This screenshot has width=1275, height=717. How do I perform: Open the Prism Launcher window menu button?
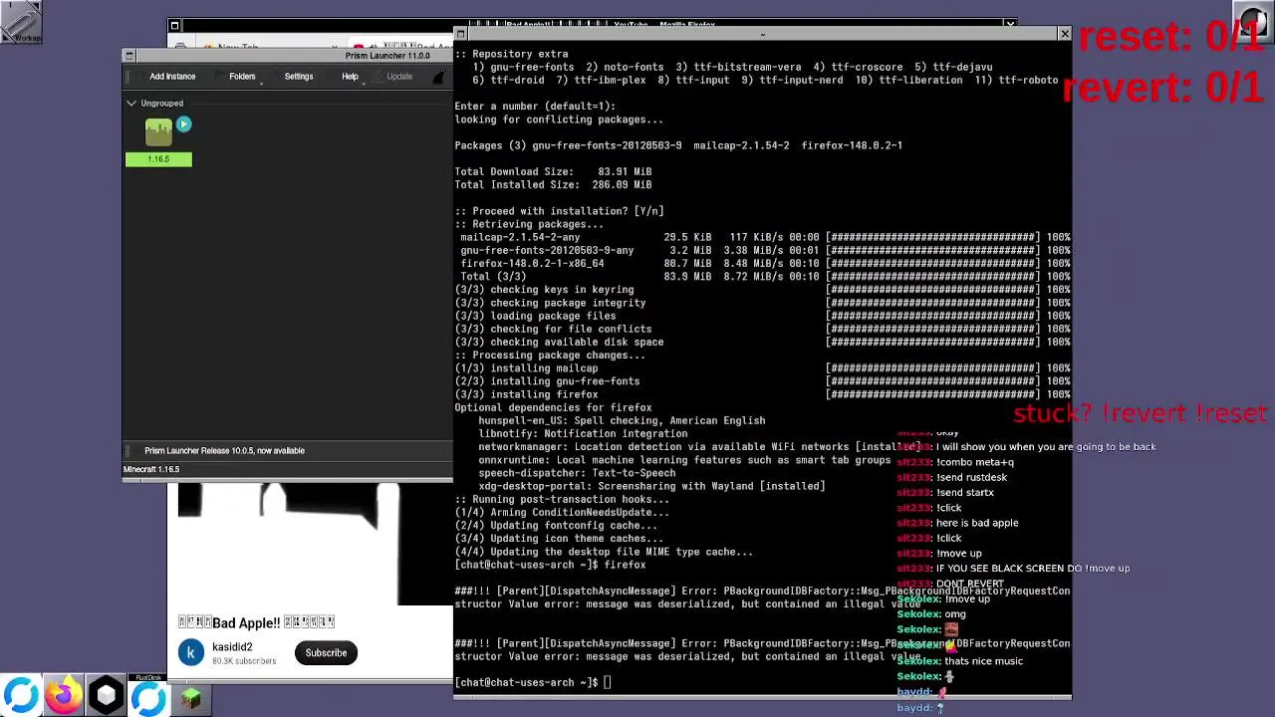pyautogui.click(x=128, y=56)
